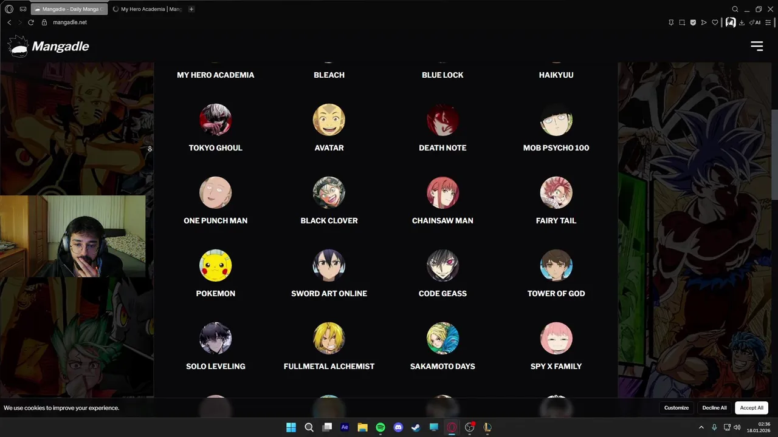Open the Opera menu icon
The image size is (778, 437).
[9, 9]
